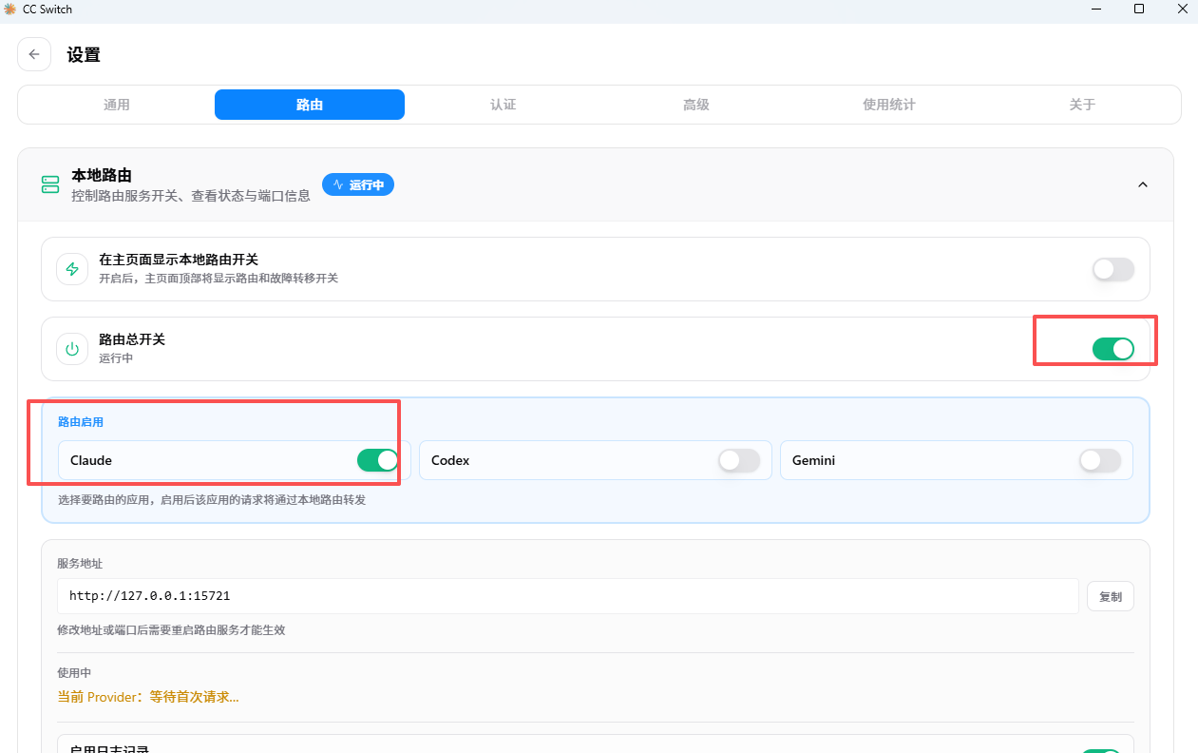The height and width of the screenshot is (753, 1198).
Task: Open the 高级 tab
Action: point(696,105)
